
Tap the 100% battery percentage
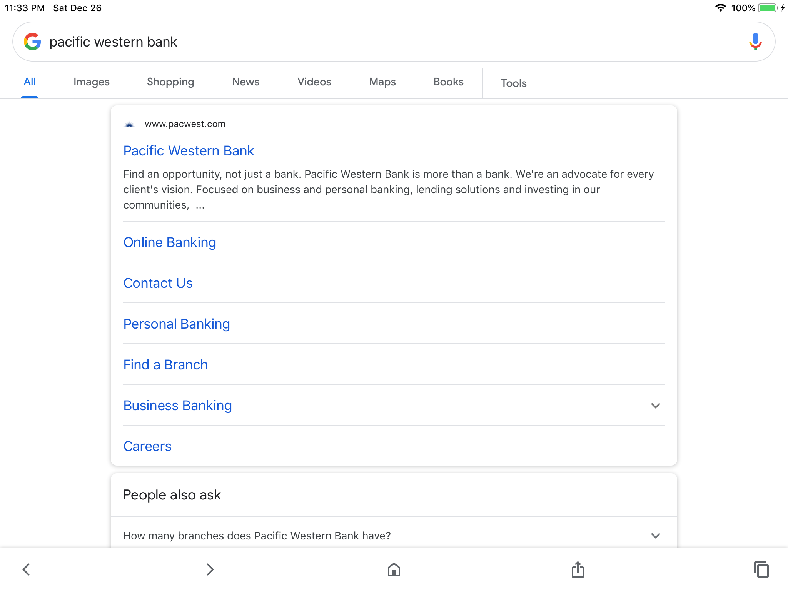[743, 8]
